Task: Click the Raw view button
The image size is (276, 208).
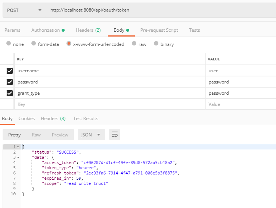Action: [x=36, y=135]
